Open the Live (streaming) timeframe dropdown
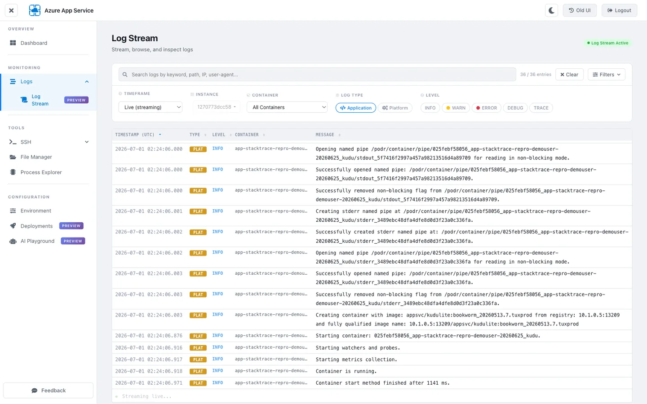Screen dimensions: 647x404 point(151,107)
